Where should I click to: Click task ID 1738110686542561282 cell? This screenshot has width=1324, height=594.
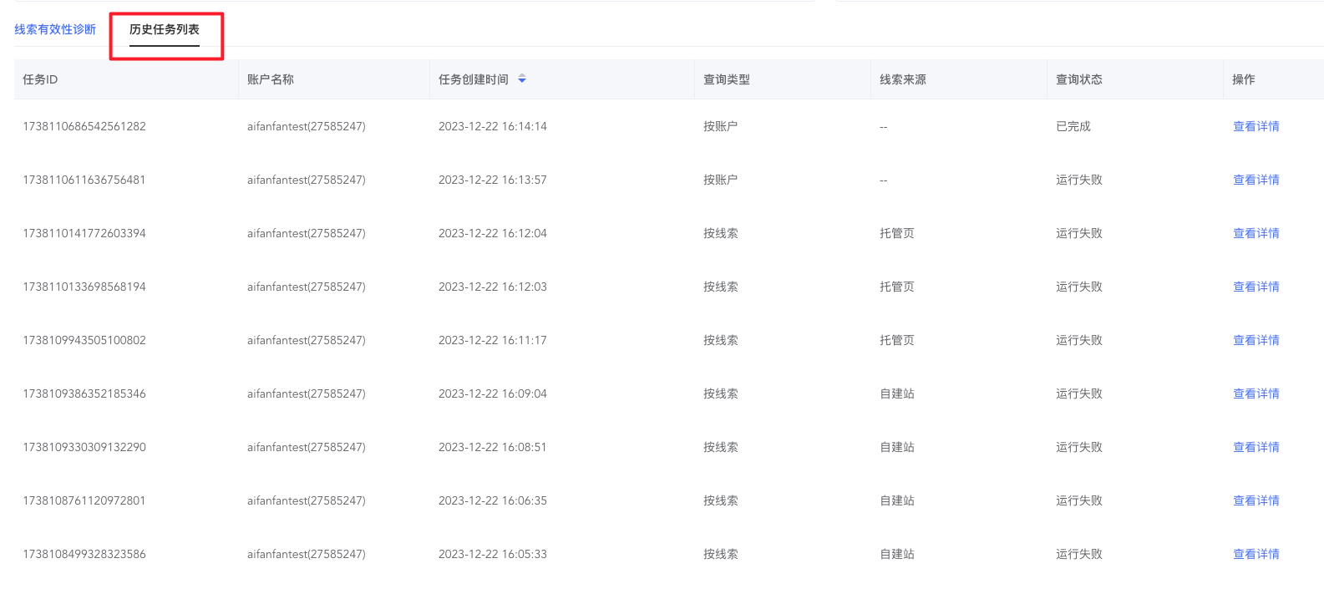point(84,126)
